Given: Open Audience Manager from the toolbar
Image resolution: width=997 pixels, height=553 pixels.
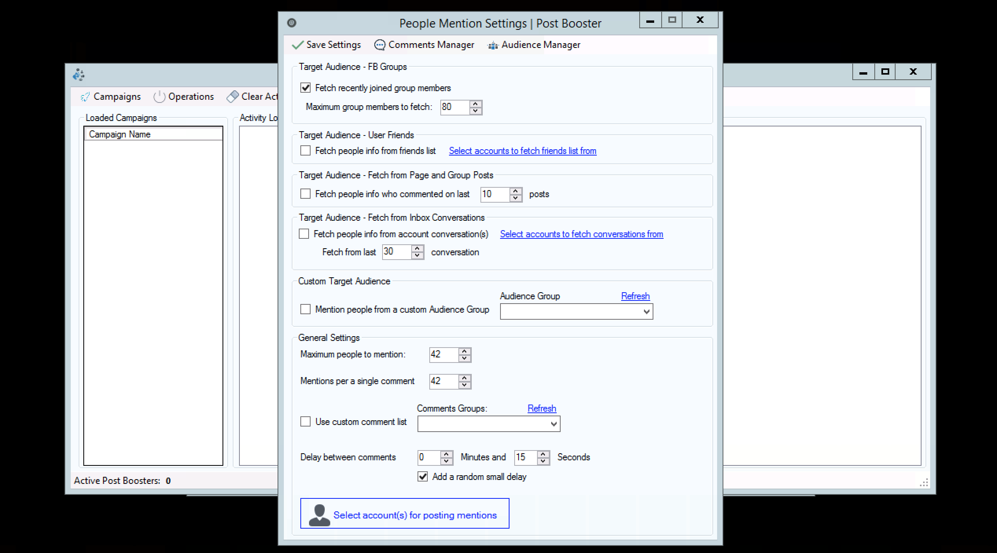Looking at the screenshot, I should (534, 45).
